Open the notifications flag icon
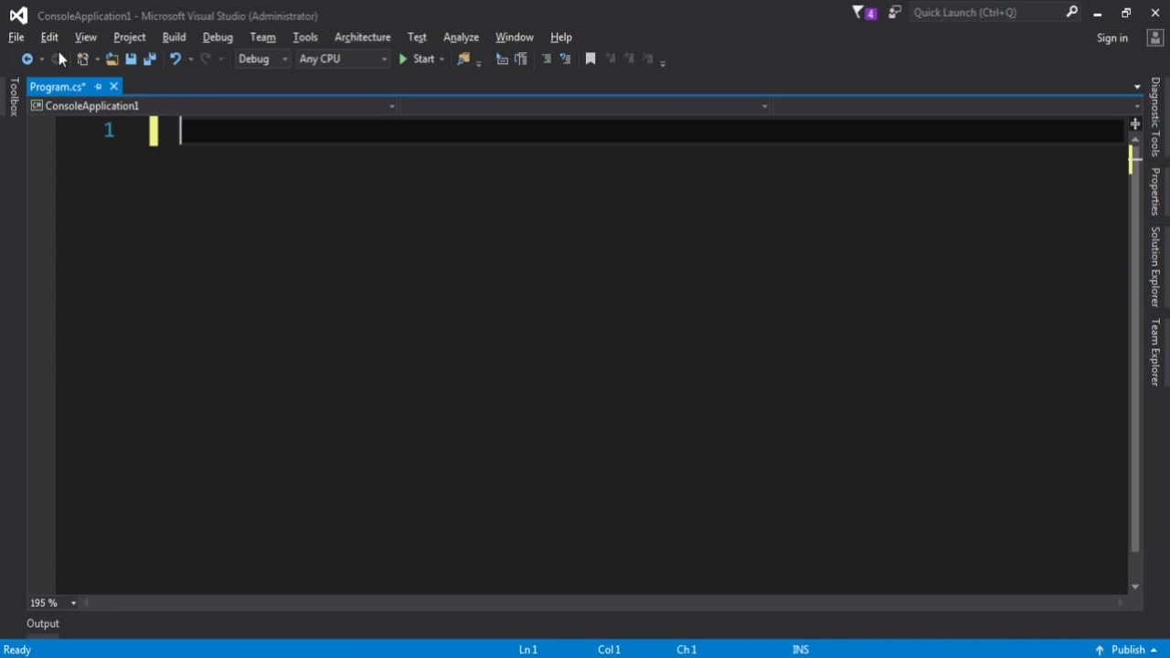 864,13
